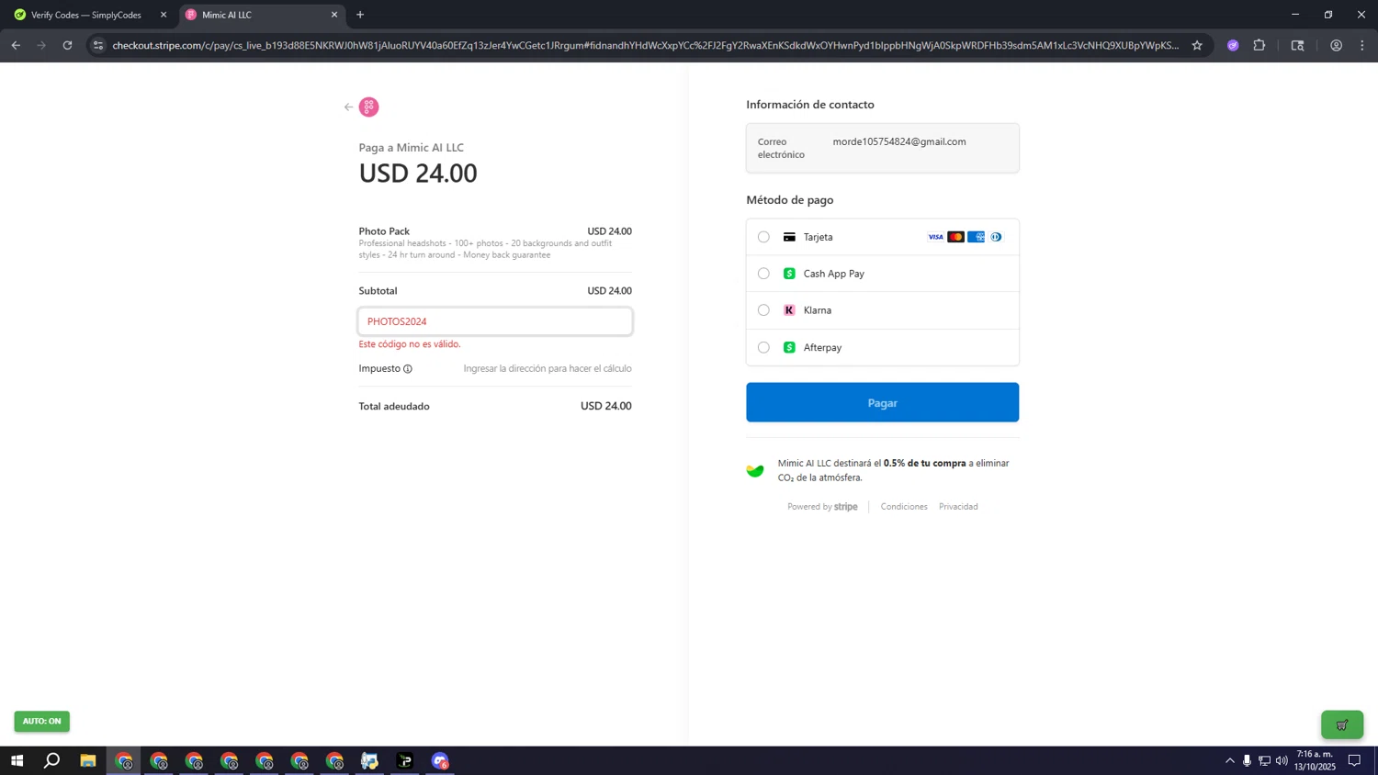Click the browser address bar URL
The image size is (1378, 775).
(645, 45)
